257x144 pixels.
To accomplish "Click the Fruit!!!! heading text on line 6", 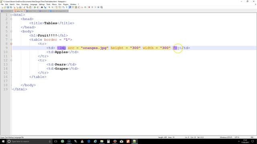I will tap(47, 36).
